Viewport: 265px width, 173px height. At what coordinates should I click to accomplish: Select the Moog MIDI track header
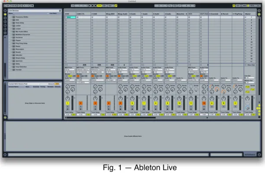pyautogui.click(x=111, y=14)
